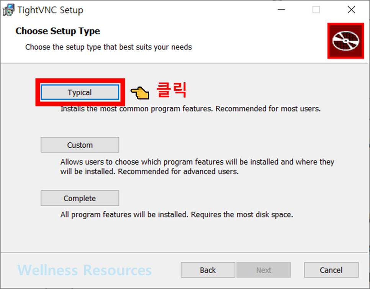Click the disabled maximize button

(x=316, y=10)
